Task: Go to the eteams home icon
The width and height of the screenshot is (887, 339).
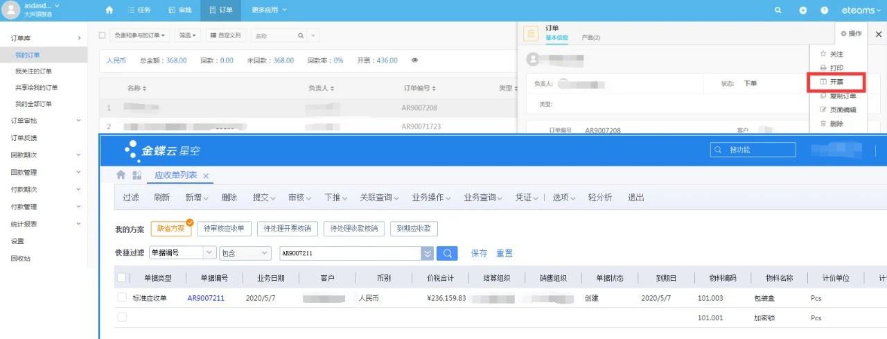Action: coord(109,10)
